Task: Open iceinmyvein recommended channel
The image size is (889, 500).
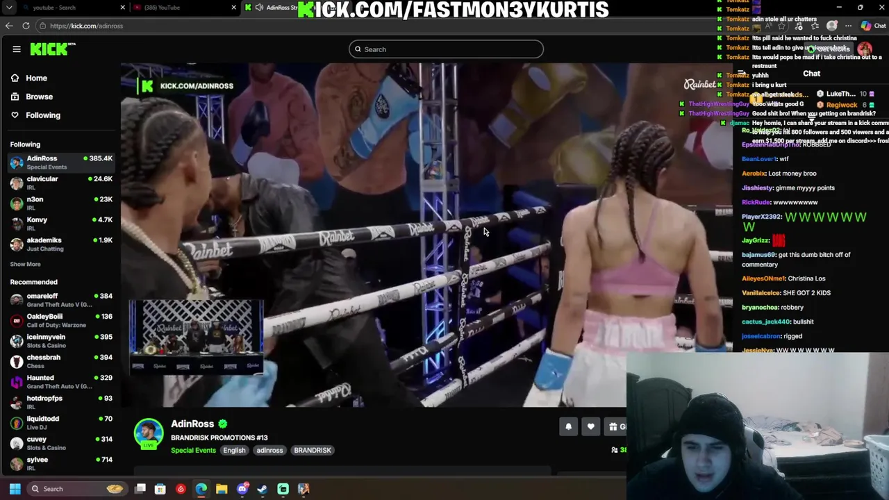Action: (61, 341)
